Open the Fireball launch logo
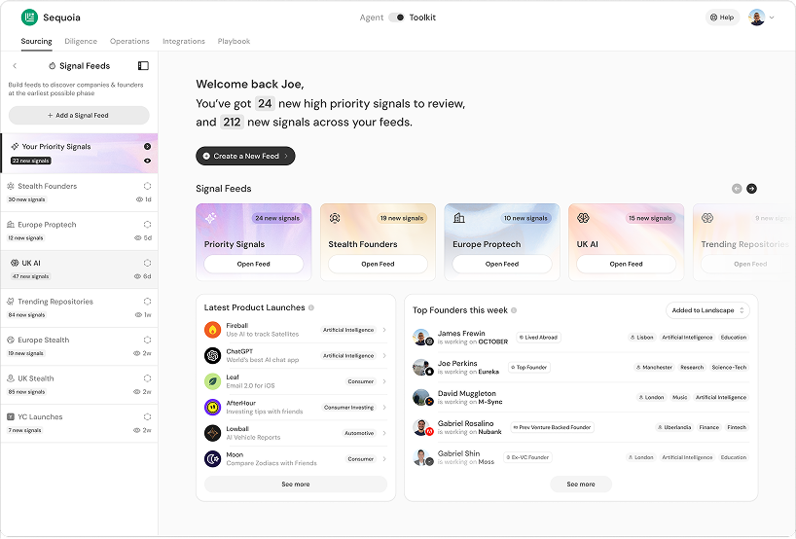The width and height of the screenshot is (796, 539). click(213, 330)
